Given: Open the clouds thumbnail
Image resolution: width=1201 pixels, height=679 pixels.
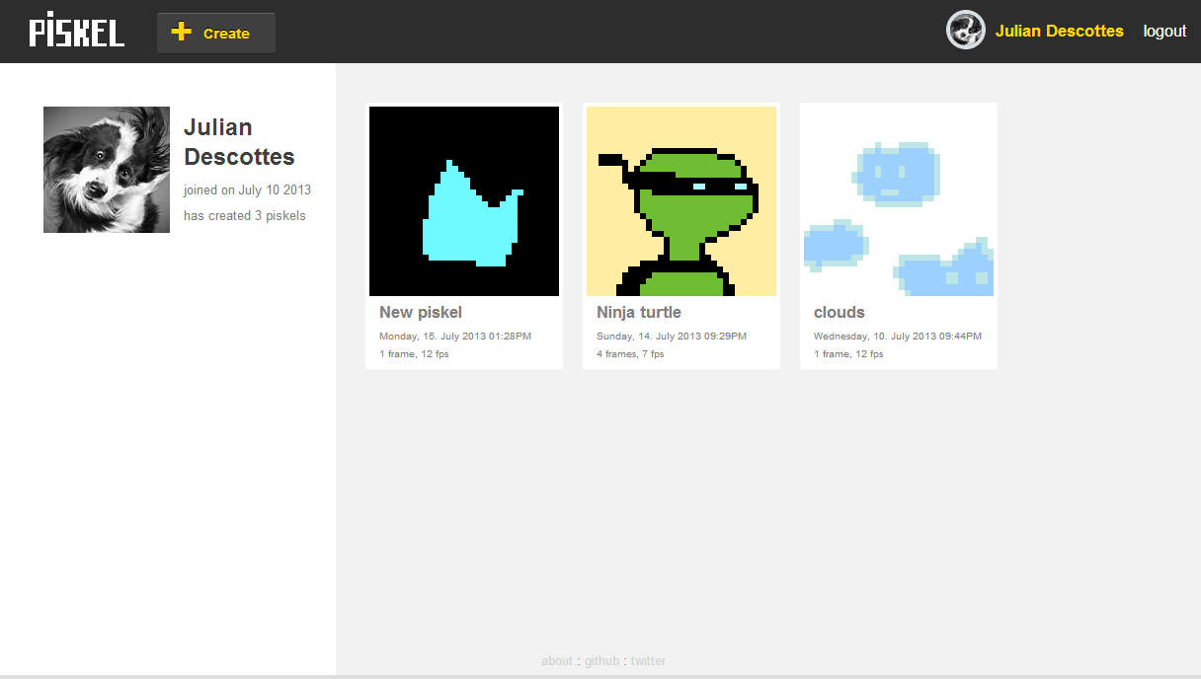Looking at the screenshot, I should coord(899,201).
